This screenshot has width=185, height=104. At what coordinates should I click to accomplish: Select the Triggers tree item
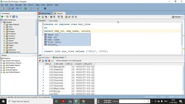pyautogui.click(x=11, y=45)
